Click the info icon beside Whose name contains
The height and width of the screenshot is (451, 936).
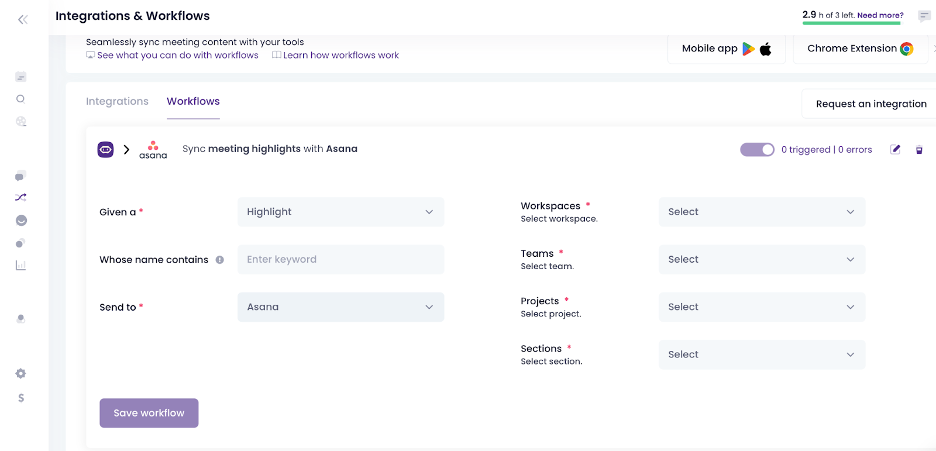click(220, 260)
